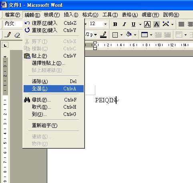This screenshot has height=183, width=193.
Task: Choose 到(G)... go to entry
Action: click(x=54, y=114)
